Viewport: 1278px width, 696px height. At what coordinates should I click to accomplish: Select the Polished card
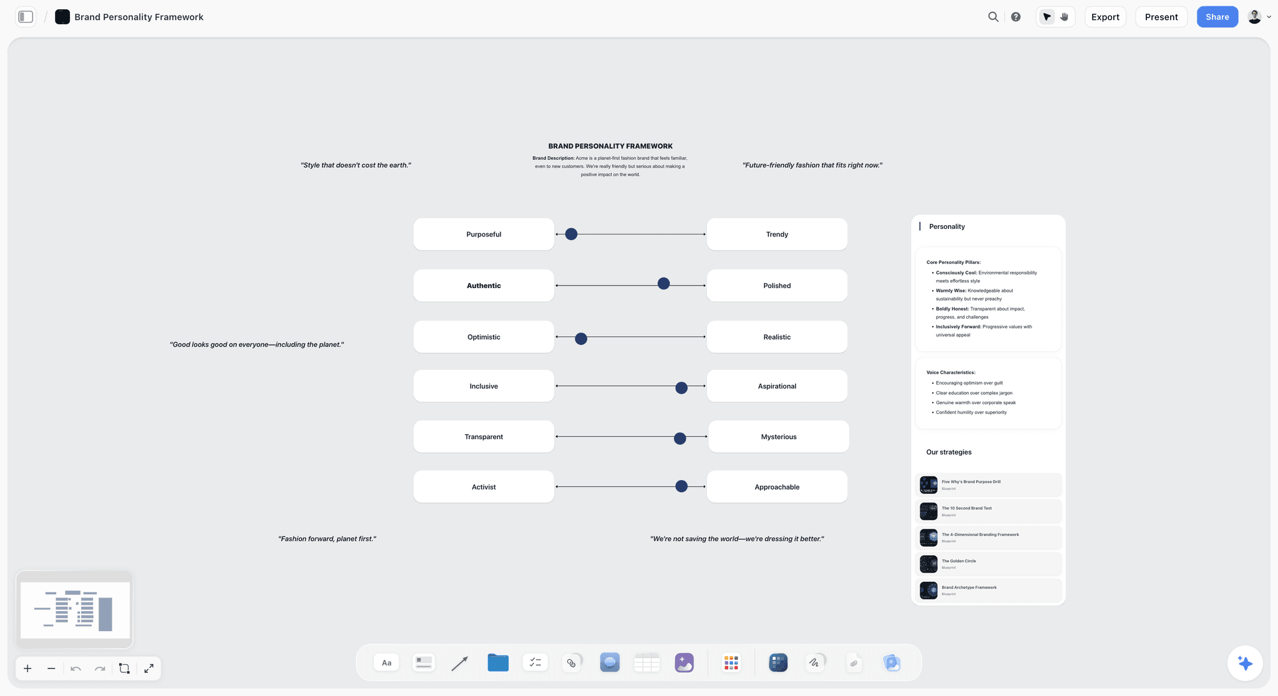pyautogui.click(x=777, y=286)
